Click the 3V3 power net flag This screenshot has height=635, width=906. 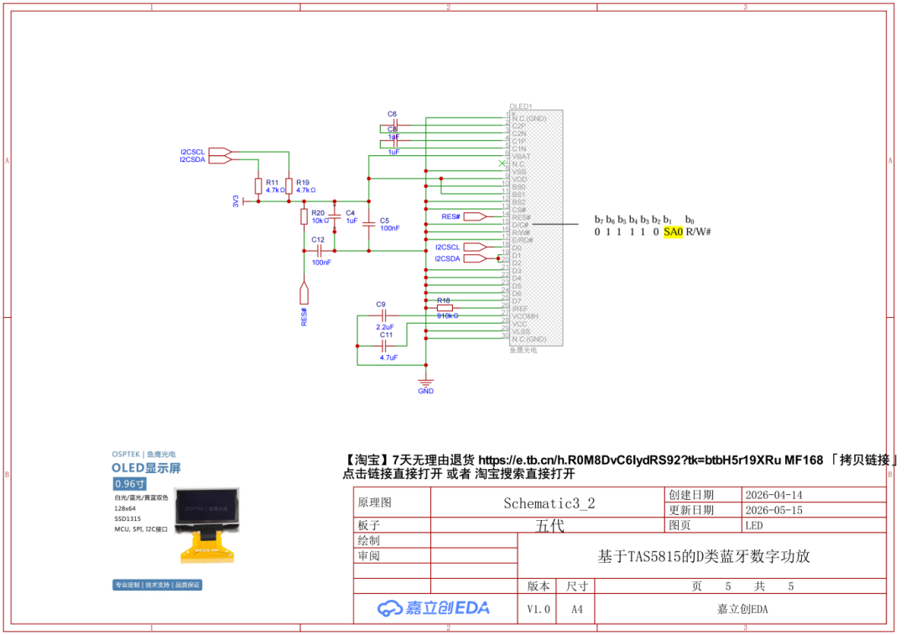[x=245, y=201]
